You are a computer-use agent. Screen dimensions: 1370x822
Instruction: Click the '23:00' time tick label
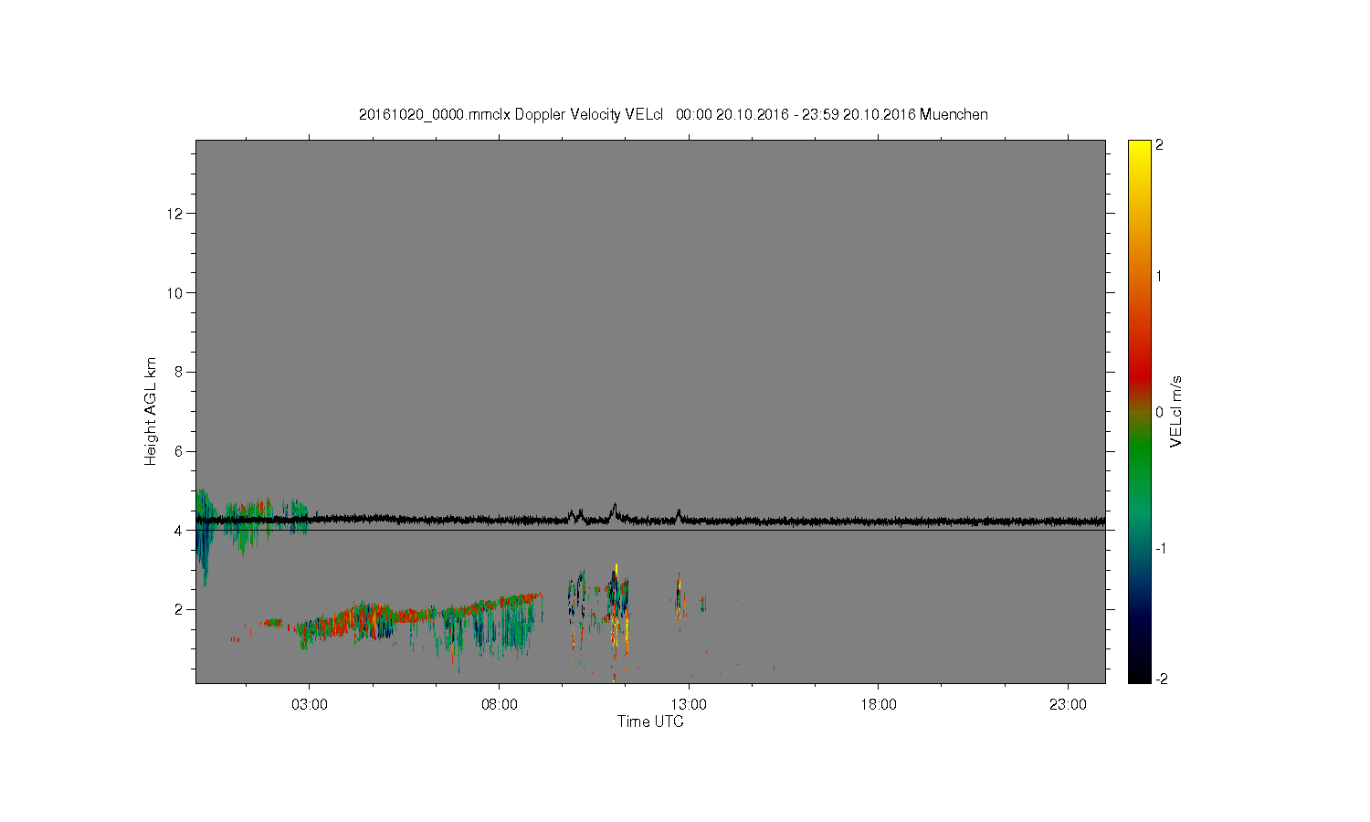click(1068, 705)
